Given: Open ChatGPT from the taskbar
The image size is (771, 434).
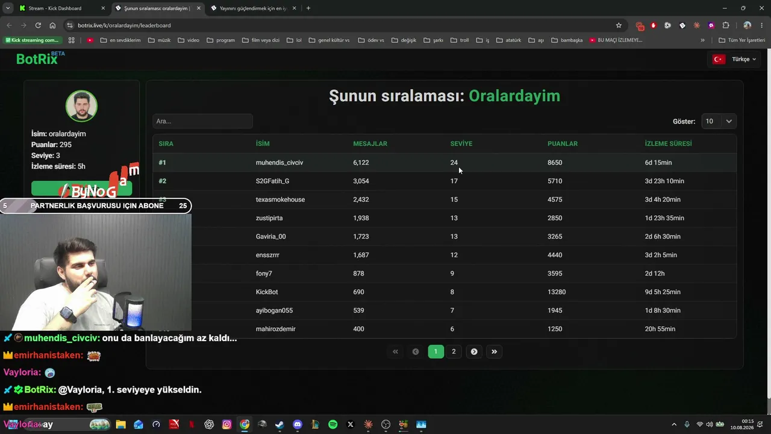Looking at the screenshot, I should point(209,424).
